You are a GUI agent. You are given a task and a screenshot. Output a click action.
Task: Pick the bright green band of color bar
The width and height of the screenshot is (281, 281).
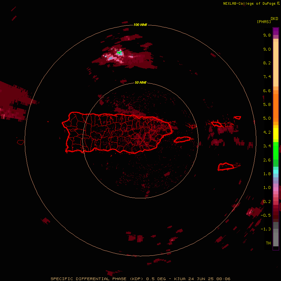tap(276, 151)
